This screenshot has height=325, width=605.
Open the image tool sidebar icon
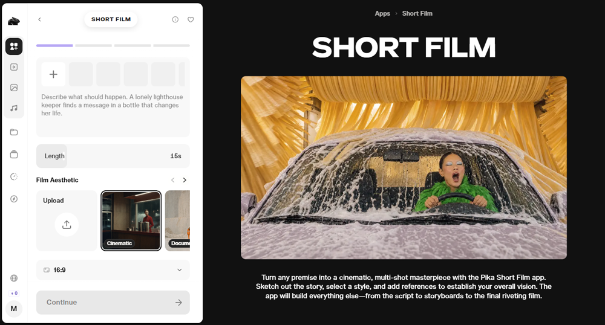click(14, 88)
